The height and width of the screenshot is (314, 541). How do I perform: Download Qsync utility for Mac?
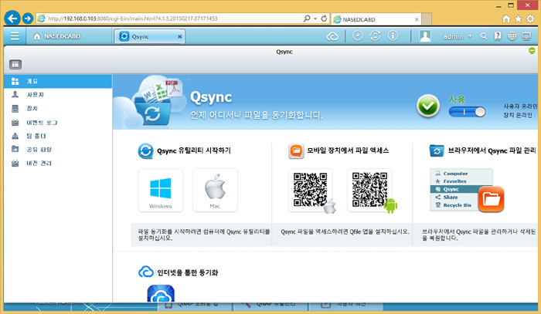[215, 191]
